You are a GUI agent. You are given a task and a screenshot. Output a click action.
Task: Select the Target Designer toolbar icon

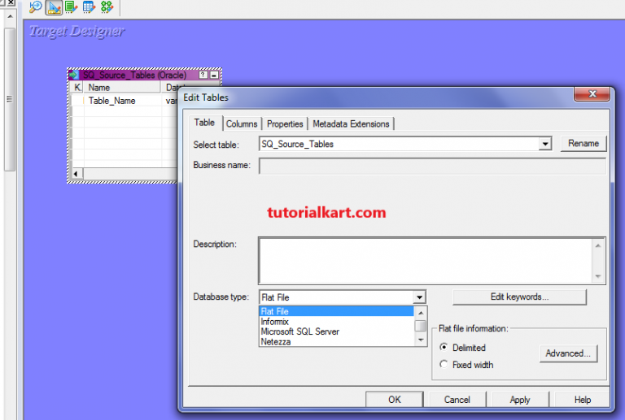click(53, 7)
